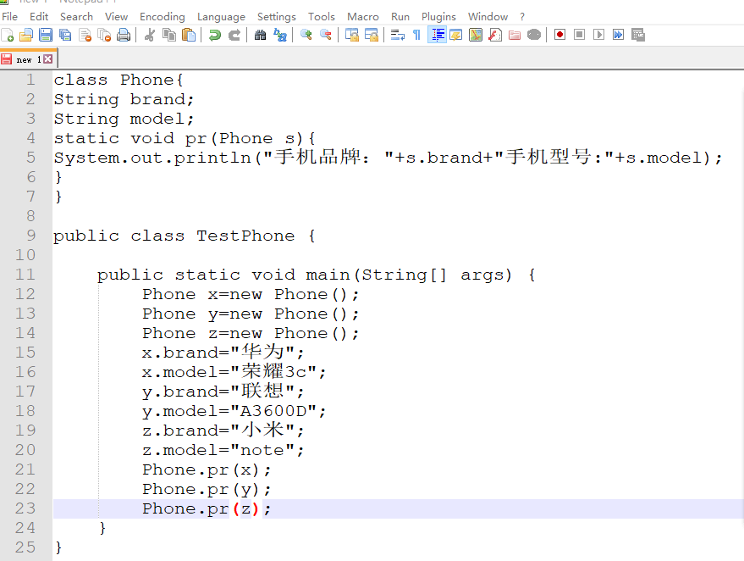This screenshot has height=561, width=744.
Task: Toggle the Function List panel icon
Action: (495, 35)
